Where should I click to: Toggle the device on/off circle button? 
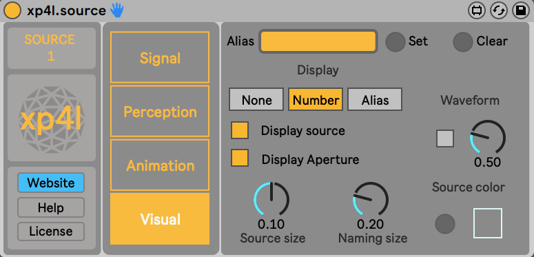coord(12,11)
